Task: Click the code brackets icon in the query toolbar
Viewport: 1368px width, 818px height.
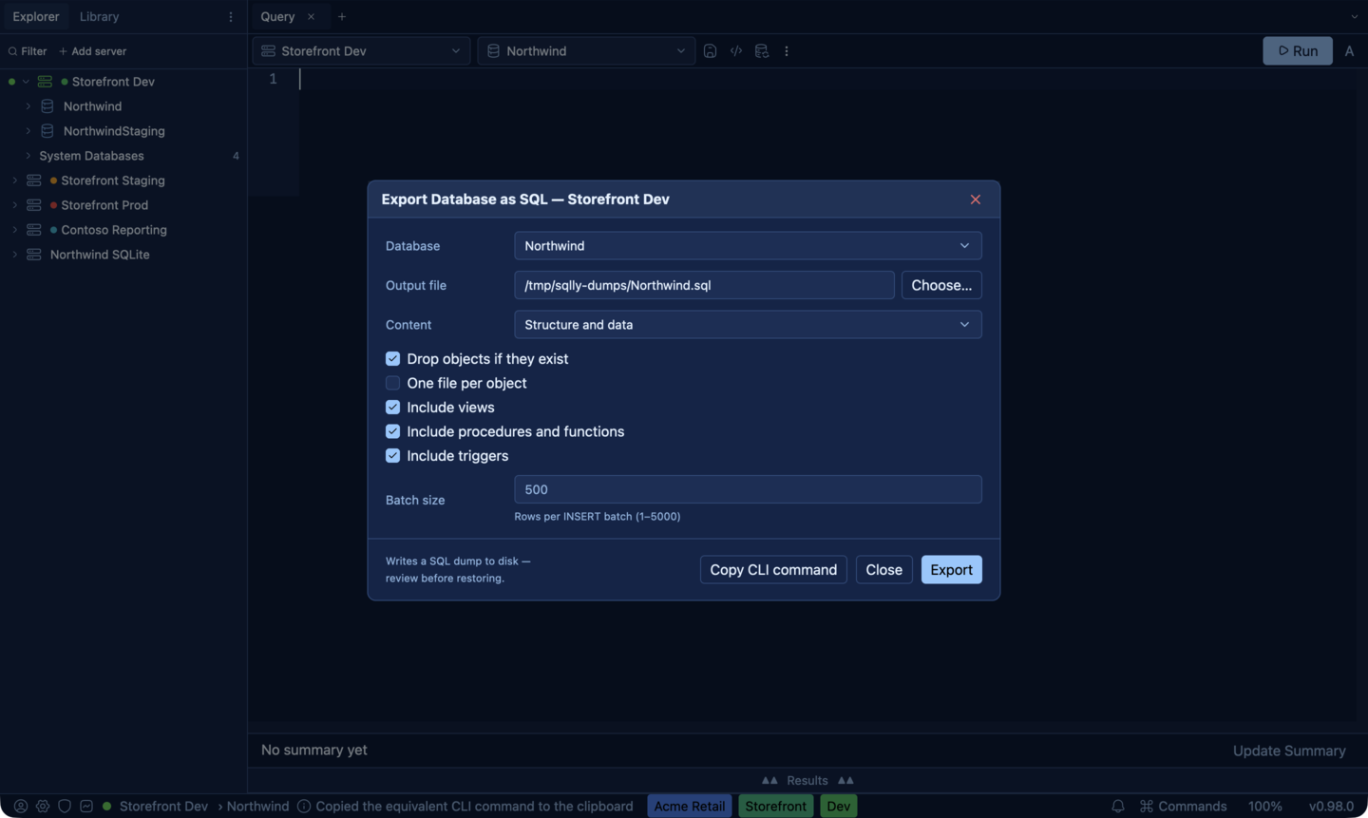Action: coord(736,51)
